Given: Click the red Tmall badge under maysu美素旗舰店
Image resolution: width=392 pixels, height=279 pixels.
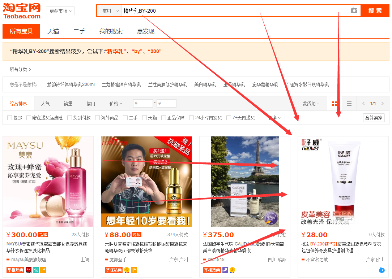Looking at the screenshot, I should (x=29, y=270).
